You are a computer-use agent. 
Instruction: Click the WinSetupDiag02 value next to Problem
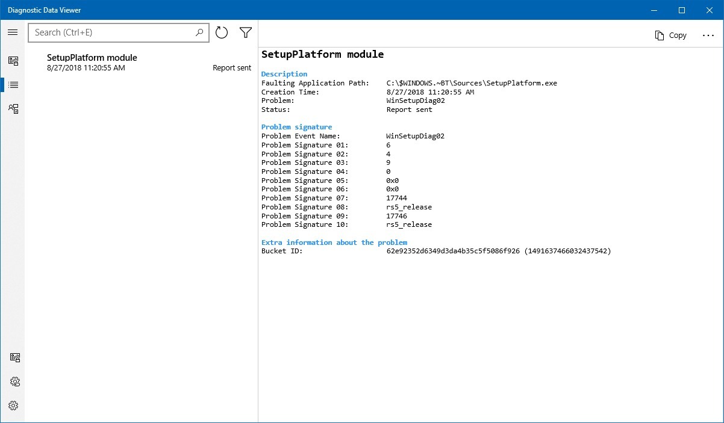point(416,100)
